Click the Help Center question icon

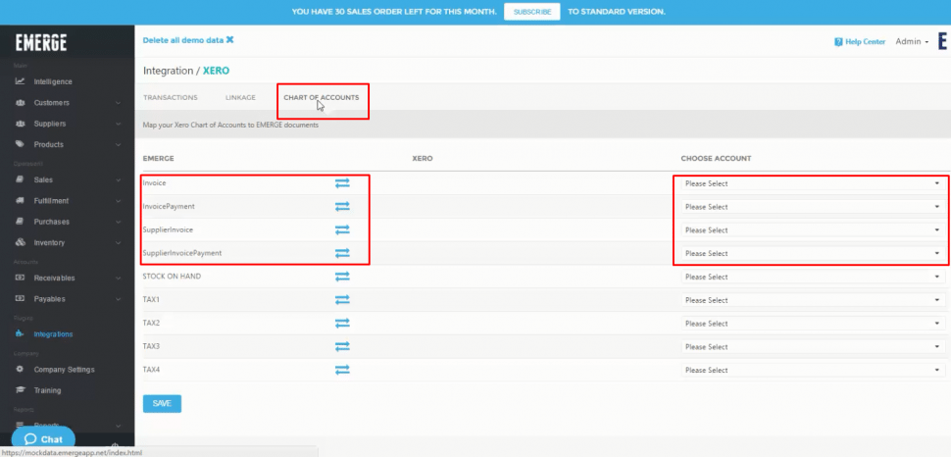839,42
